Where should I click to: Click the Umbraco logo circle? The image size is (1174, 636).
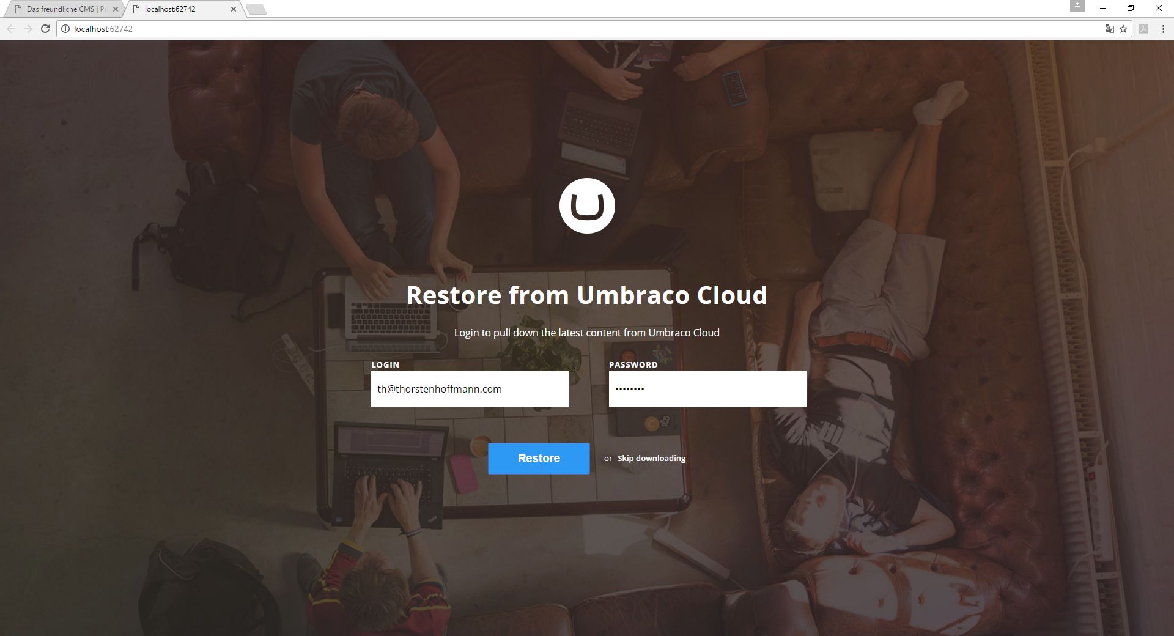pyautogui.click(x=587, y=206)
